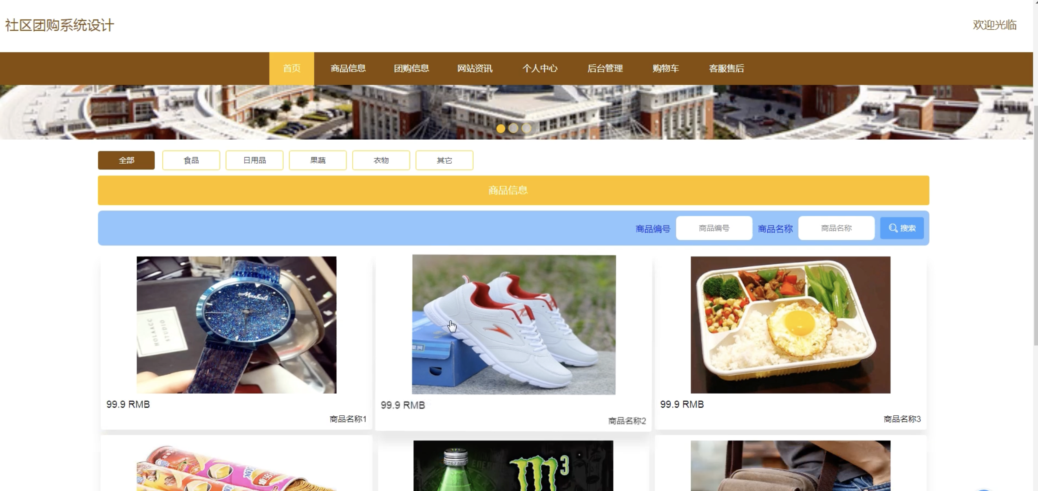Open the 商品信息 navigation menu item
The width and height of the screenshot is (1038, 491).
348,68
